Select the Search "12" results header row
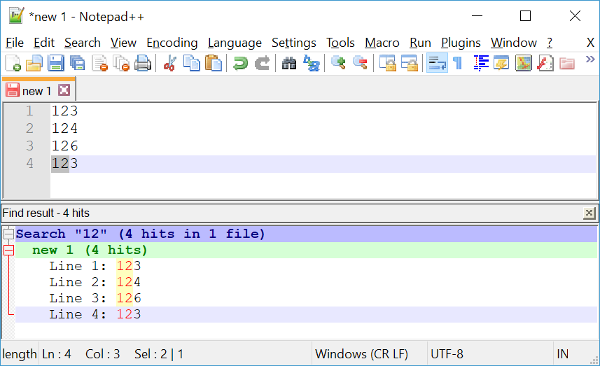Viewport: 600px width, 366px height. coord(306,234)
